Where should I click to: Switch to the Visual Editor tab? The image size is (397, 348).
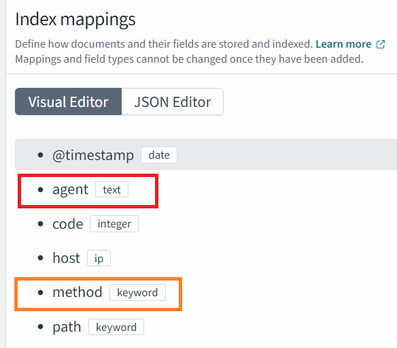coord(69,101)
